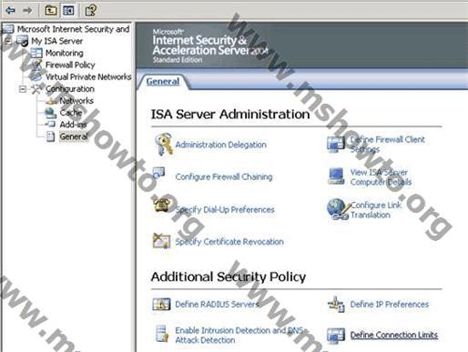Collapse the My ISA Server node
The width and height of the screenshot is (468, 352).
7,41
